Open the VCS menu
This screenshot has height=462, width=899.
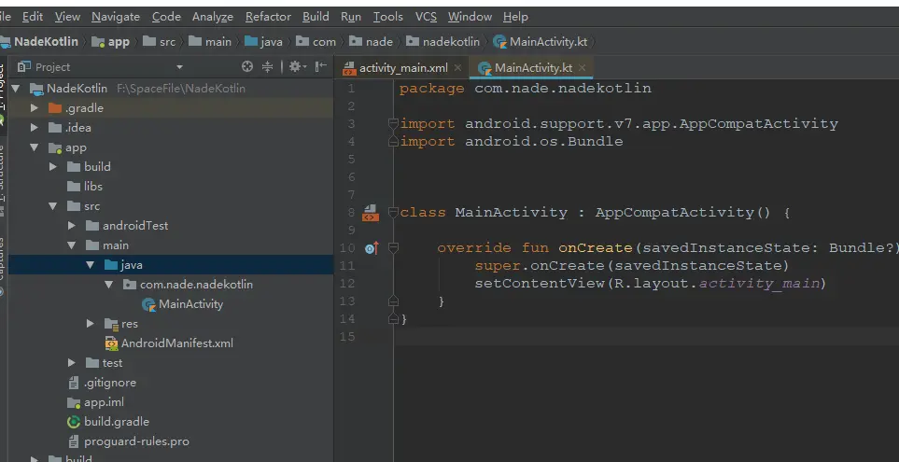426,17
